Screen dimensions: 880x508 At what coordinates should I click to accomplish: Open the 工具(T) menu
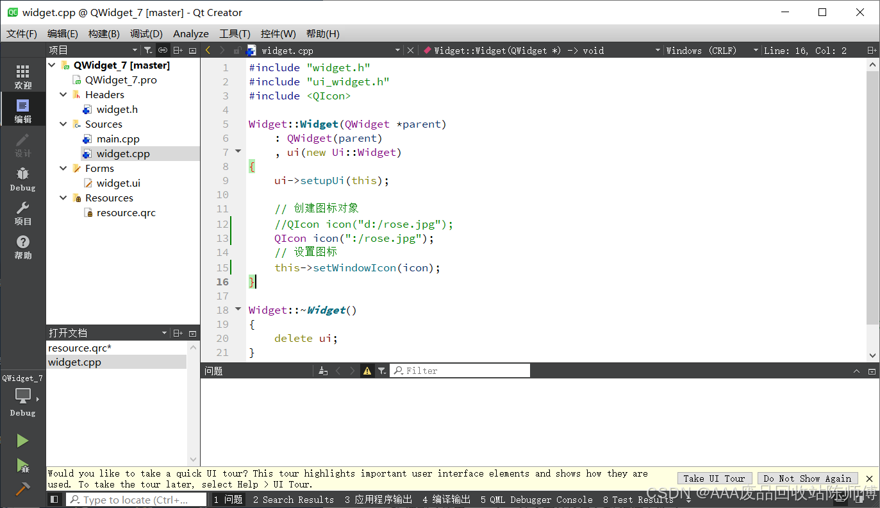point(235,33)
